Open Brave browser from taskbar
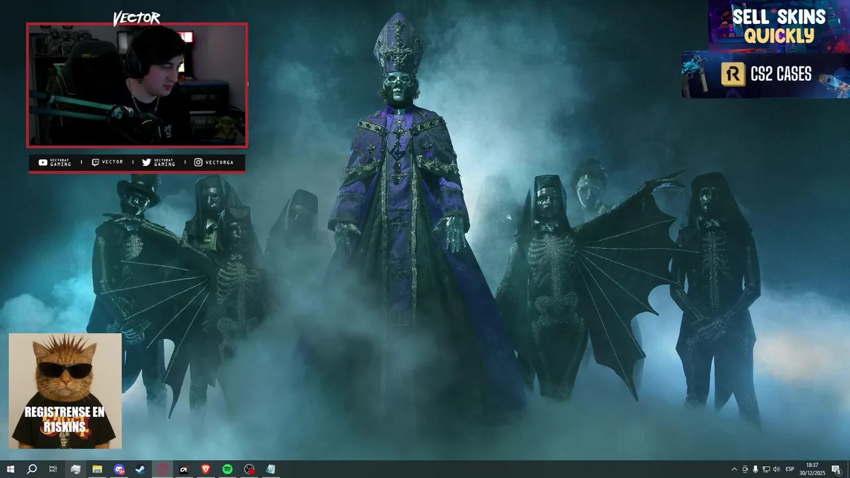 [205, 469]
